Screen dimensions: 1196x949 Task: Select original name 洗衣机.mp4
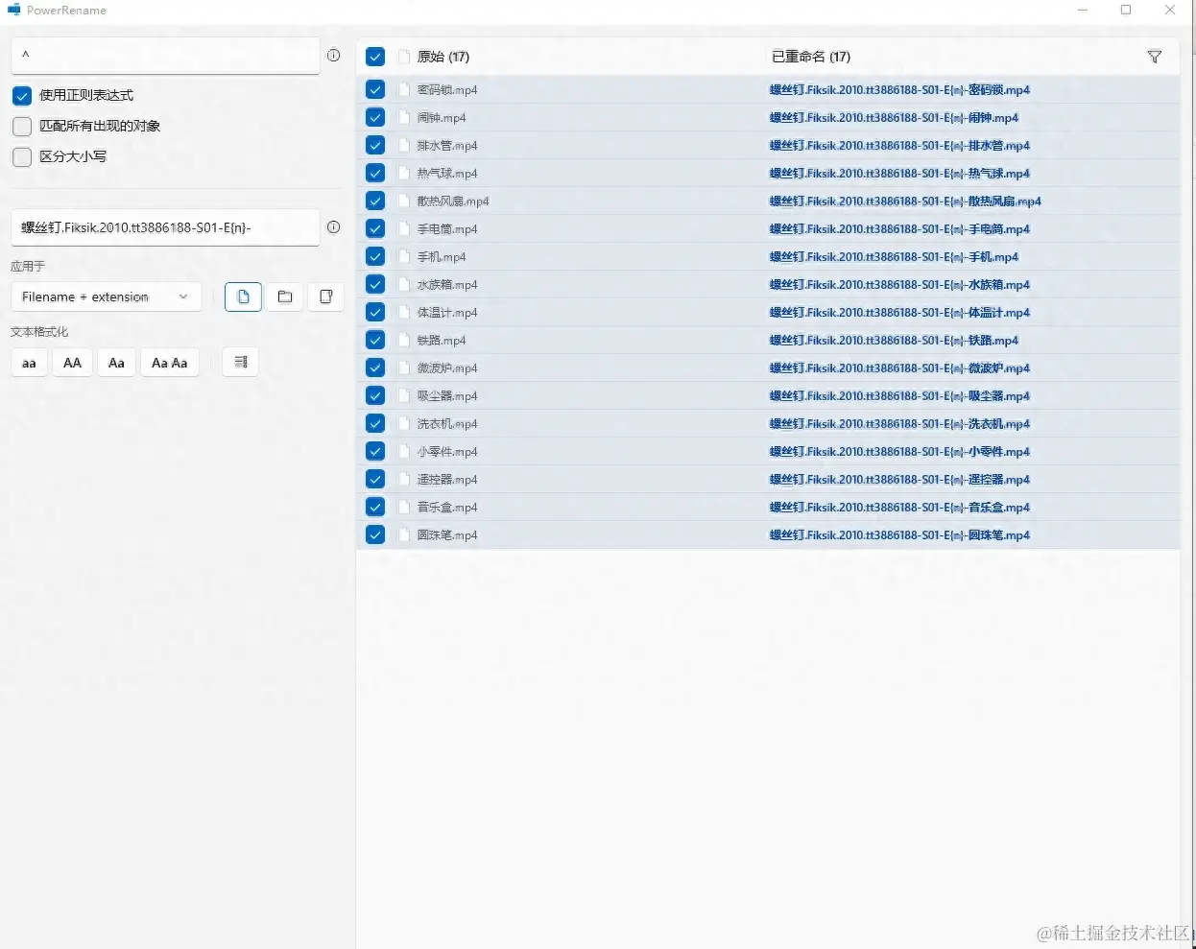pos(447,423)
